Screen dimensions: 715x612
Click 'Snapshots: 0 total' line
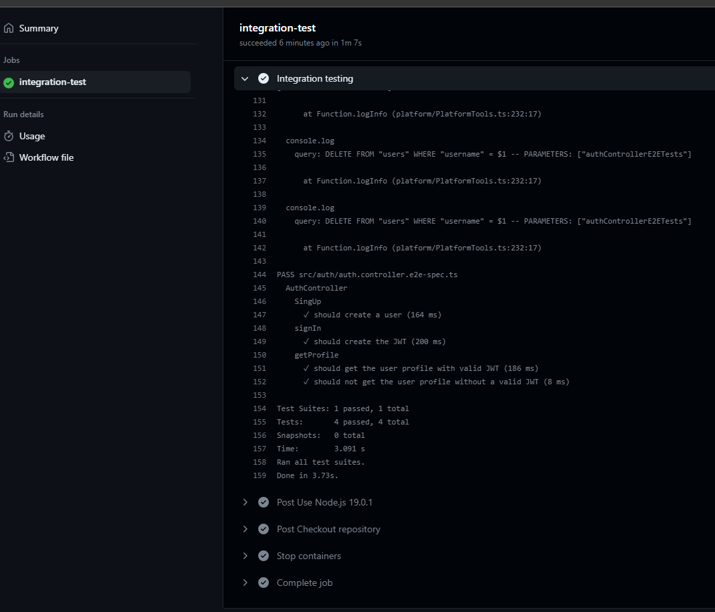(x=320, y=435)
